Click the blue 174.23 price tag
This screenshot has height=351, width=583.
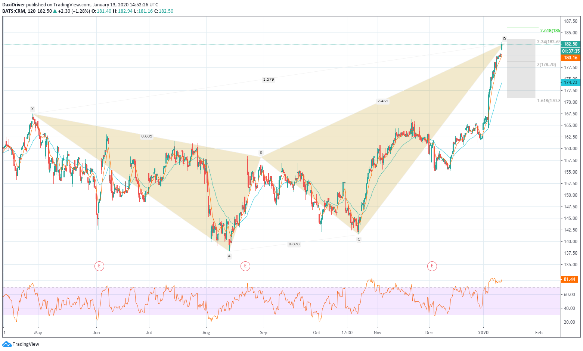[570, 83]
